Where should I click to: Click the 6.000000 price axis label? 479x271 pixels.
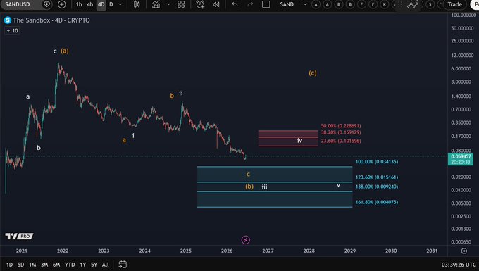click(461, 69)
